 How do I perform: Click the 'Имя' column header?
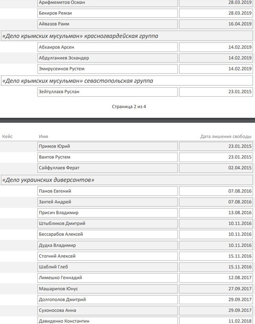click(x=44, y=136)
